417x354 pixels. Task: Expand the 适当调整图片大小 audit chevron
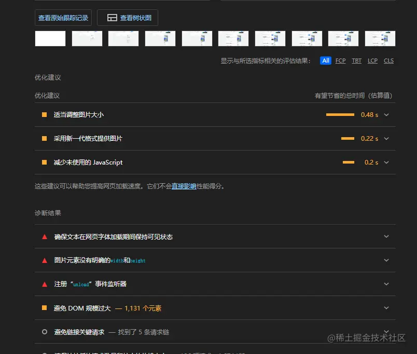pos(386,115)
